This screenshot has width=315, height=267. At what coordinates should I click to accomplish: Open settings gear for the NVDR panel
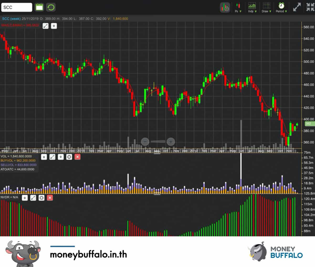click(x=41, y=197)
